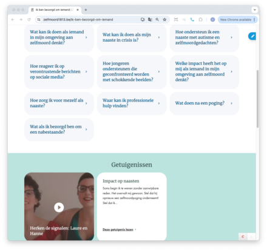Open 'Wat doen na een poging?' card
The height and width of the screenshot is (250, 267).
(x=204, y=103)
